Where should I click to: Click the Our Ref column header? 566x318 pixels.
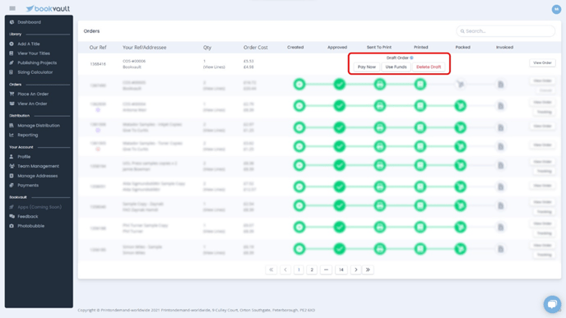(98, 48)
